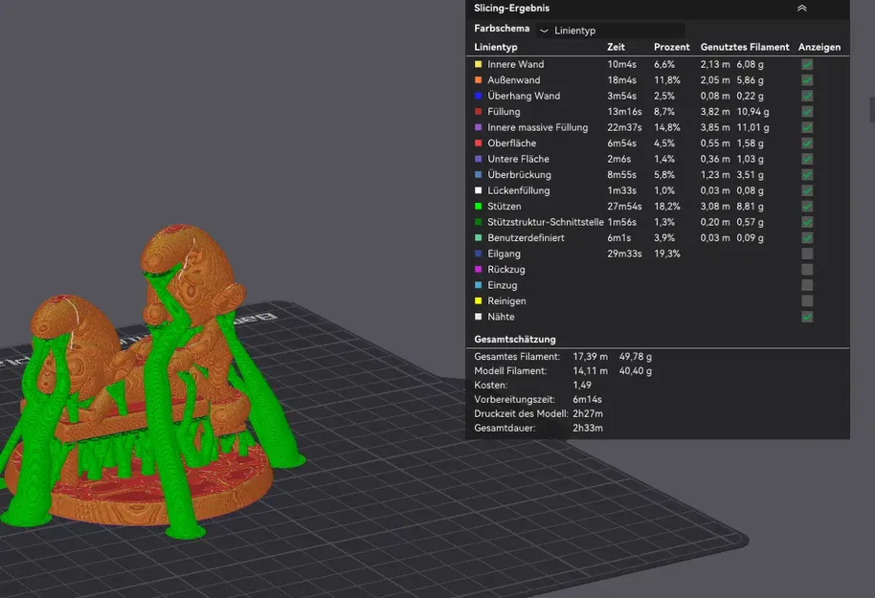Click the Anzeigen column header
This screenshot has height=598, width=875.
click(819, 48)
